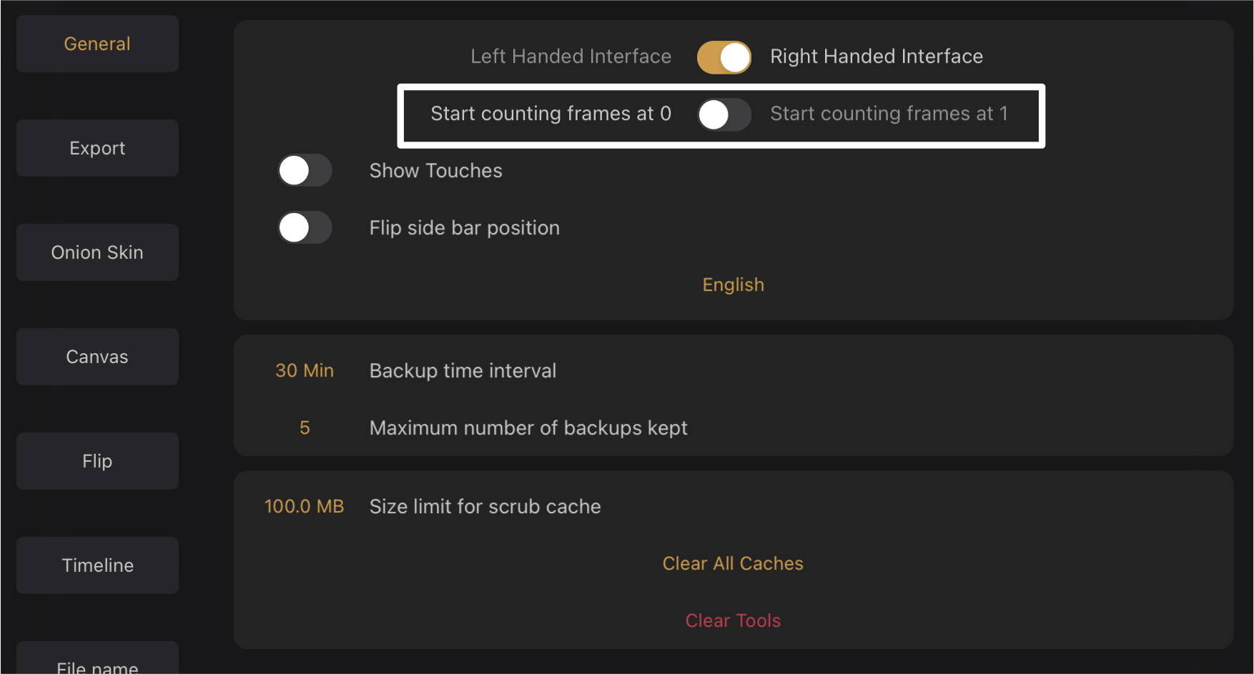Open the File name settings tab

[97, 663]
